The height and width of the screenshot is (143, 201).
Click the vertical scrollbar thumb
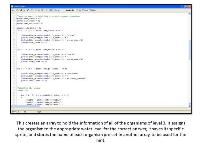coord(190,50)
